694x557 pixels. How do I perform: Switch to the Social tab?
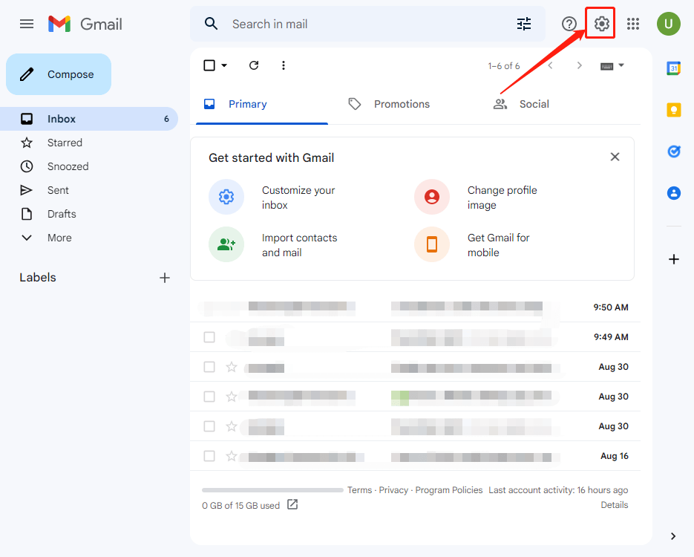tap(533, 104)
